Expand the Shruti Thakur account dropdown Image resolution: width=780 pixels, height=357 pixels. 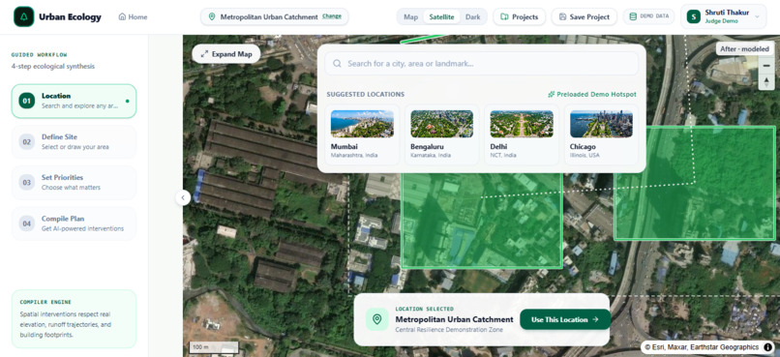pyautogui.click(x=757, y=16)
